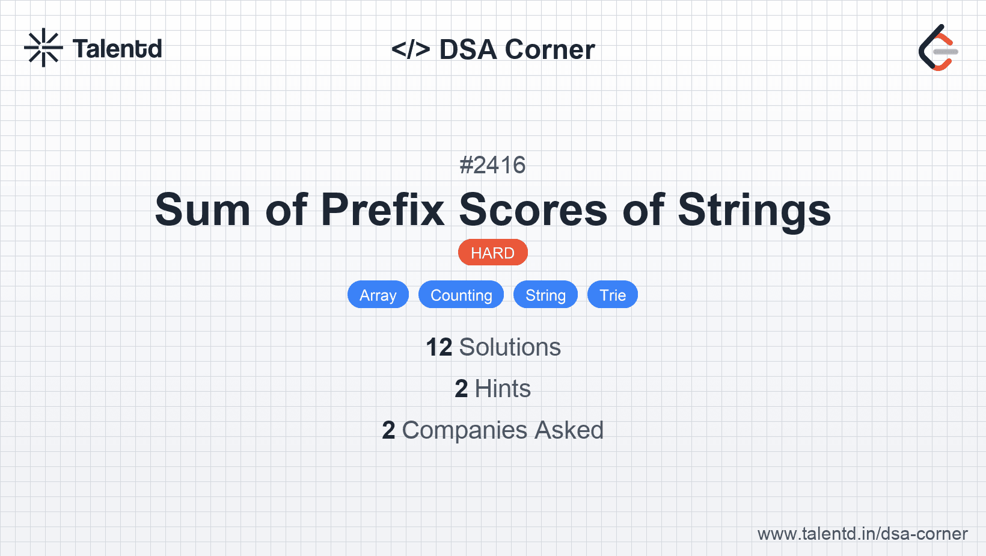Click the bold number 2 before Companies
Screen dimensions: 986x556
coord(388,430)
